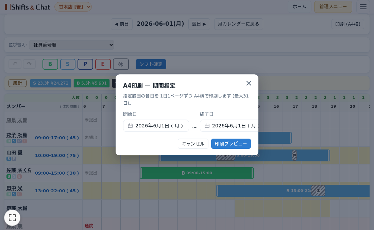
Task: Open member 花子 社員
Action: 17,135
